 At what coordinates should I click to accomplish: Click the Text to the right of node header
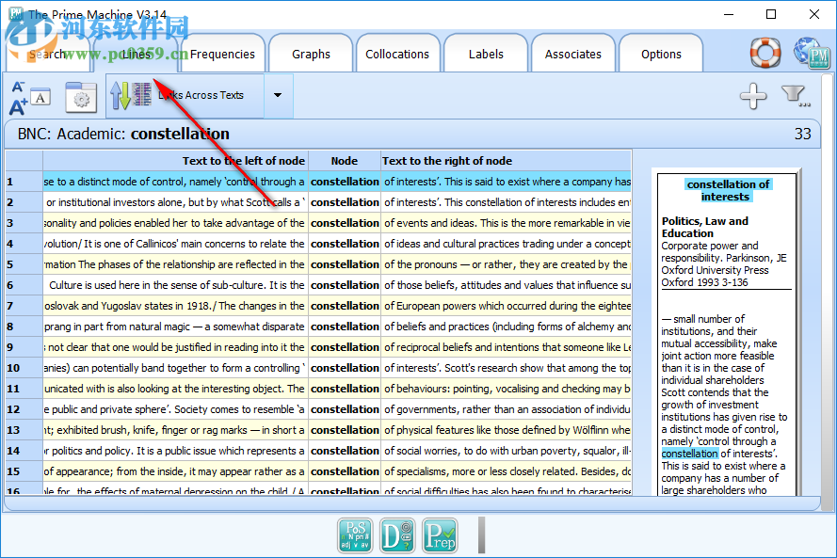click(506, 161)
